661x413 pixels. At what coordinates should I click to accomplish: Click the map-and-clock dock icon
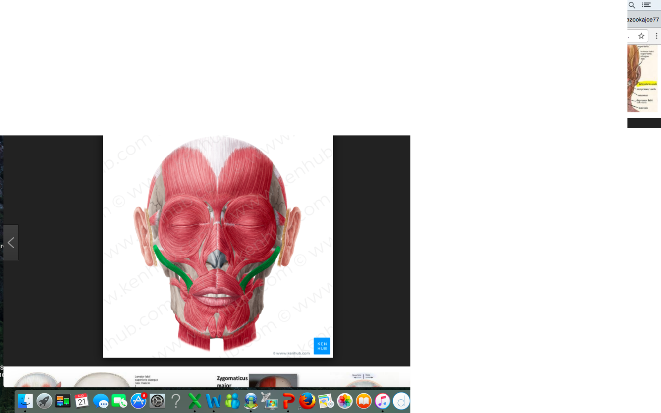click(x=326, y=401)
